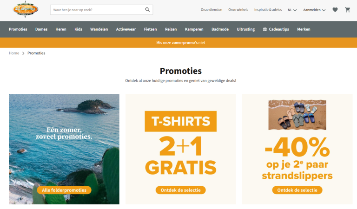Screen dimensions: 357x209
Task: Click the gift icon beside Cadeautips
Action: click(x=265, y=29)
